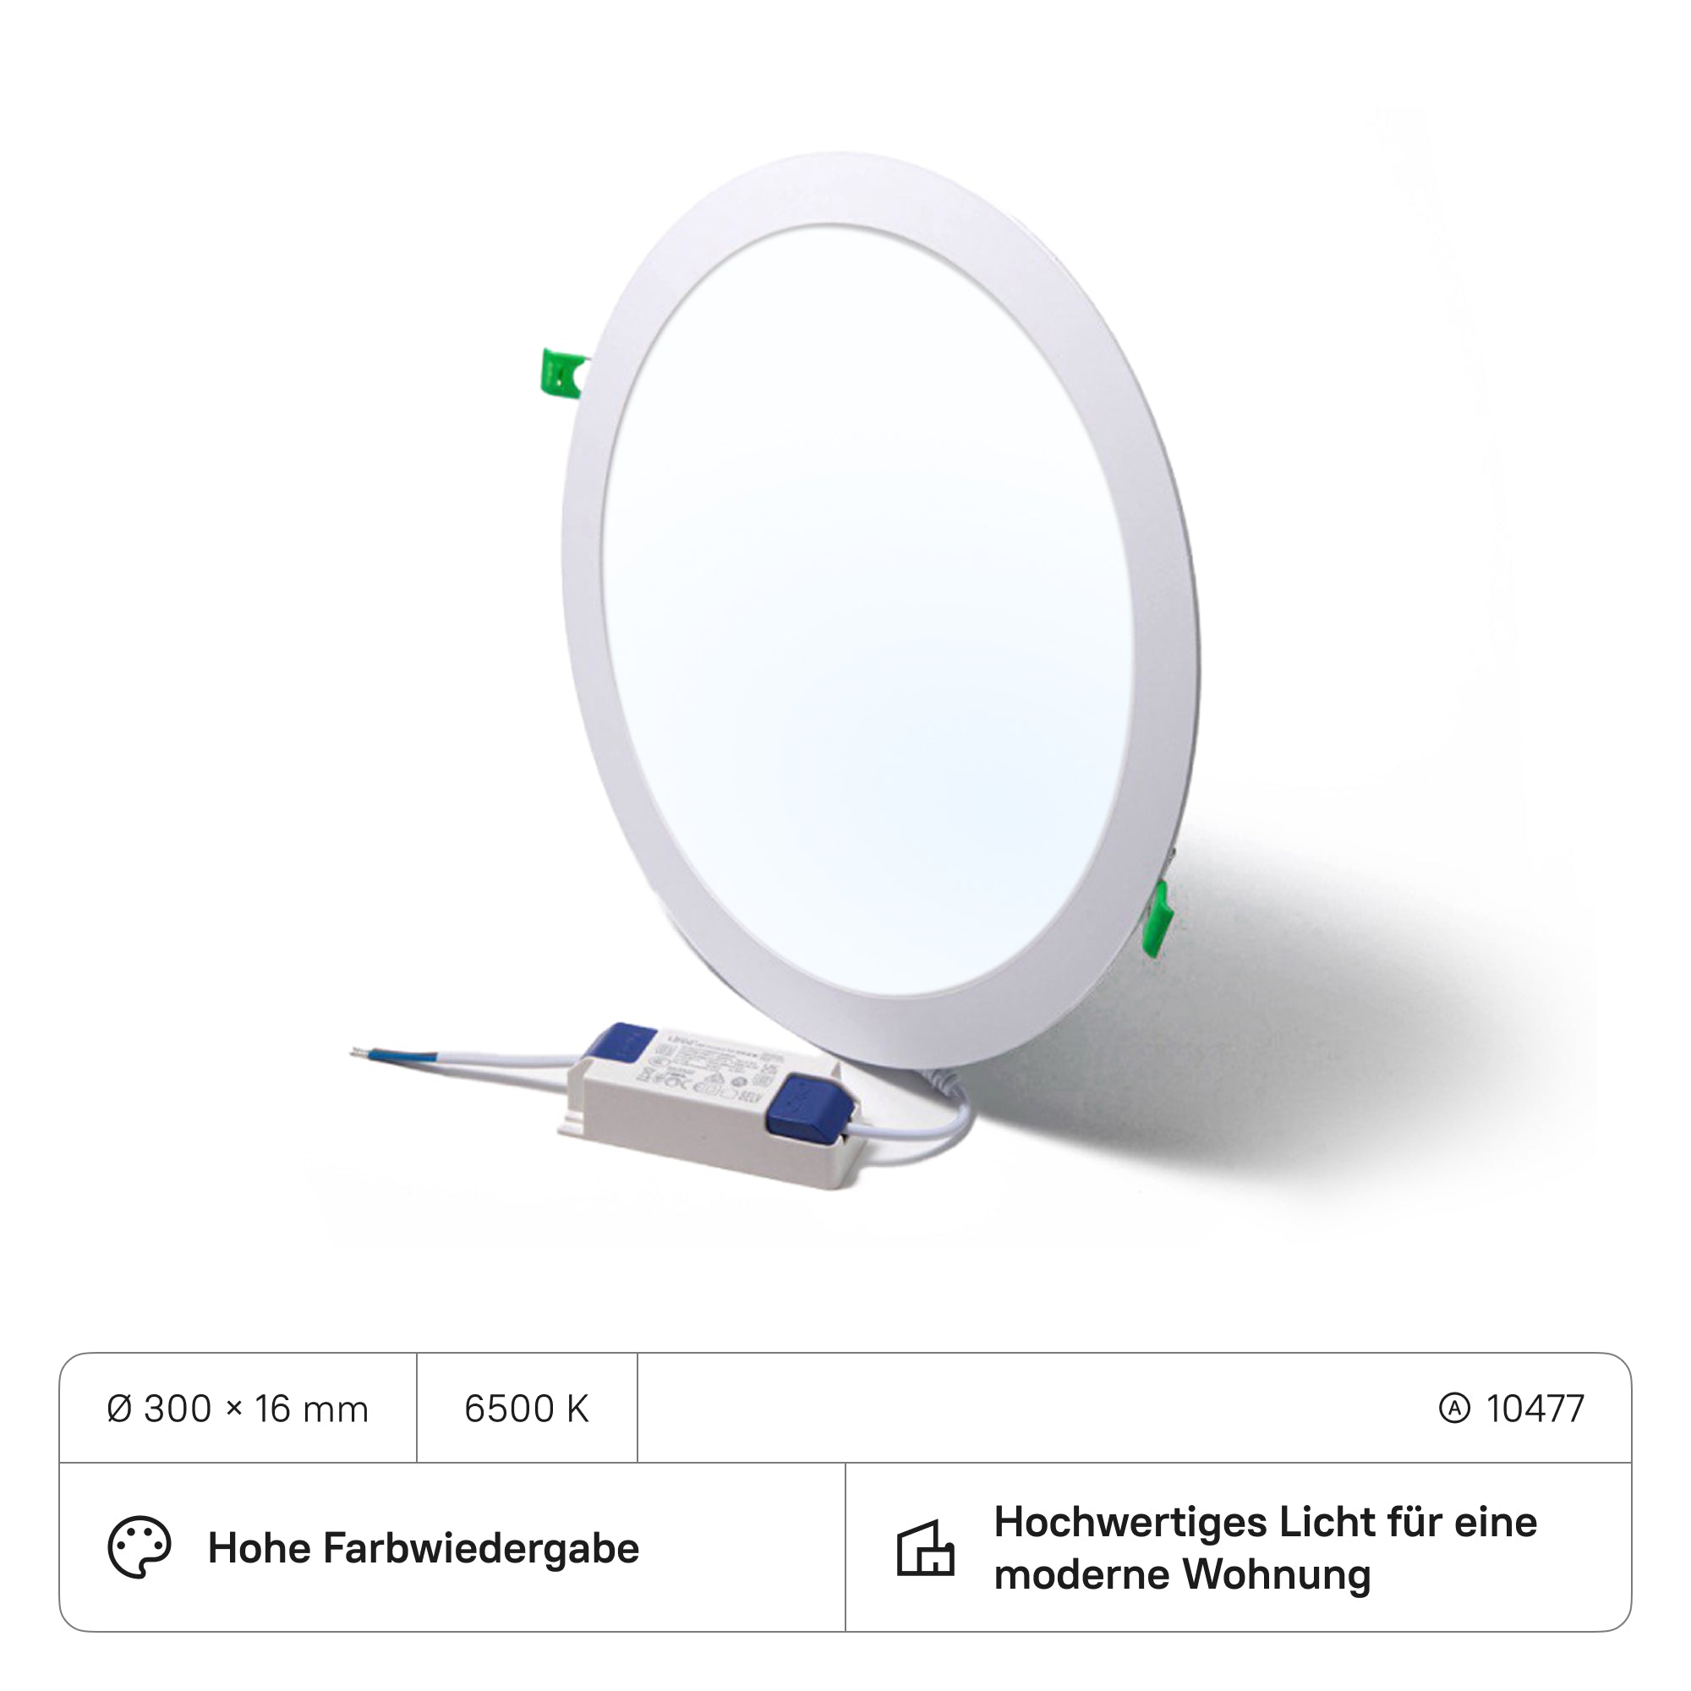Click the right blue driver terminal cover
Image resolution: width=1691 pixels, height=1691 pixels.
tap(809, 1108)
